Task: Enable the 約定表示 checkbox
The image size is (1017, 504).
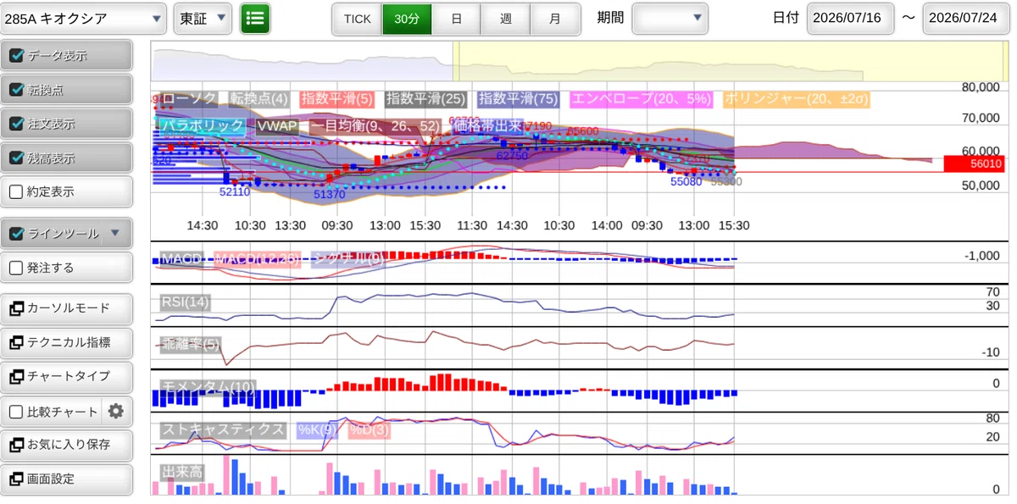Action: (16, 191)
